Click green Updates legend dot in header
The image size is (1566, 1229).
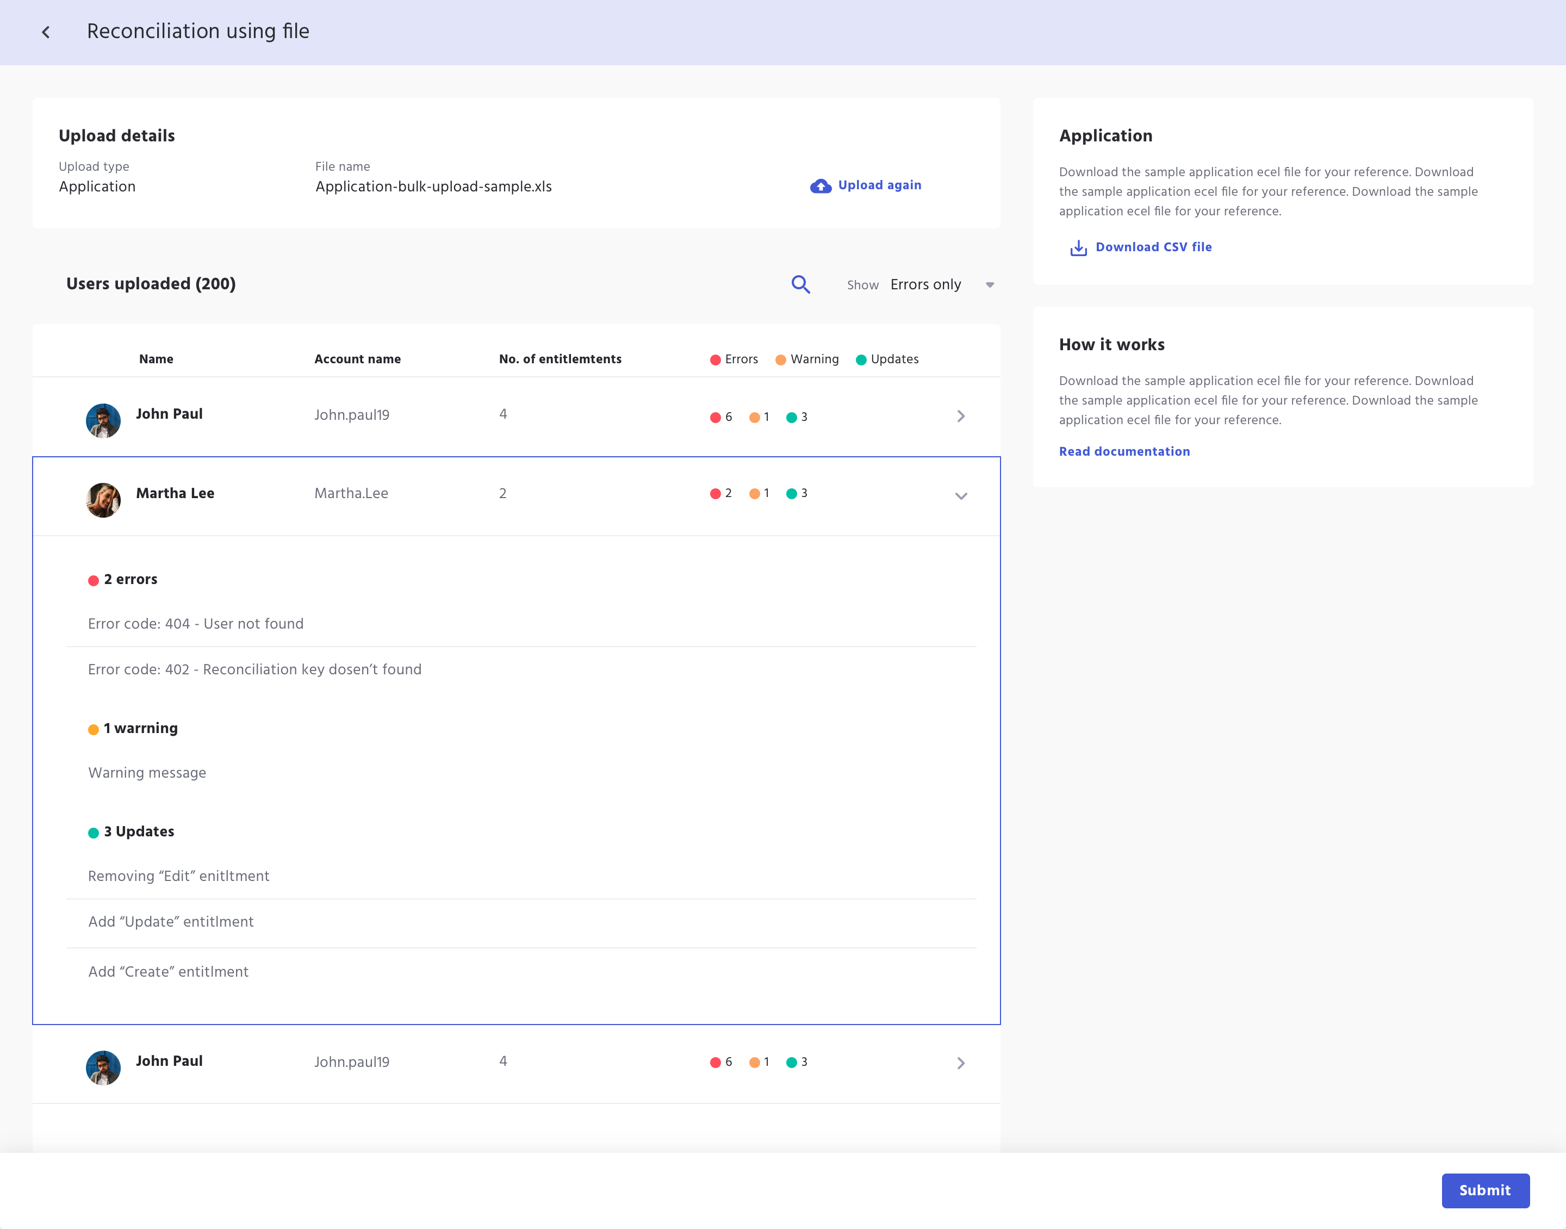pyautogui.click(x=860, y=360)
